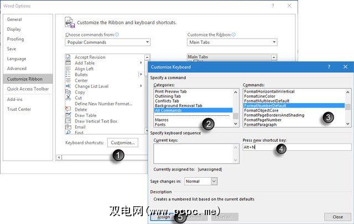Open the Language options page
The image size is (354, 224).
(x=17, y=58)
